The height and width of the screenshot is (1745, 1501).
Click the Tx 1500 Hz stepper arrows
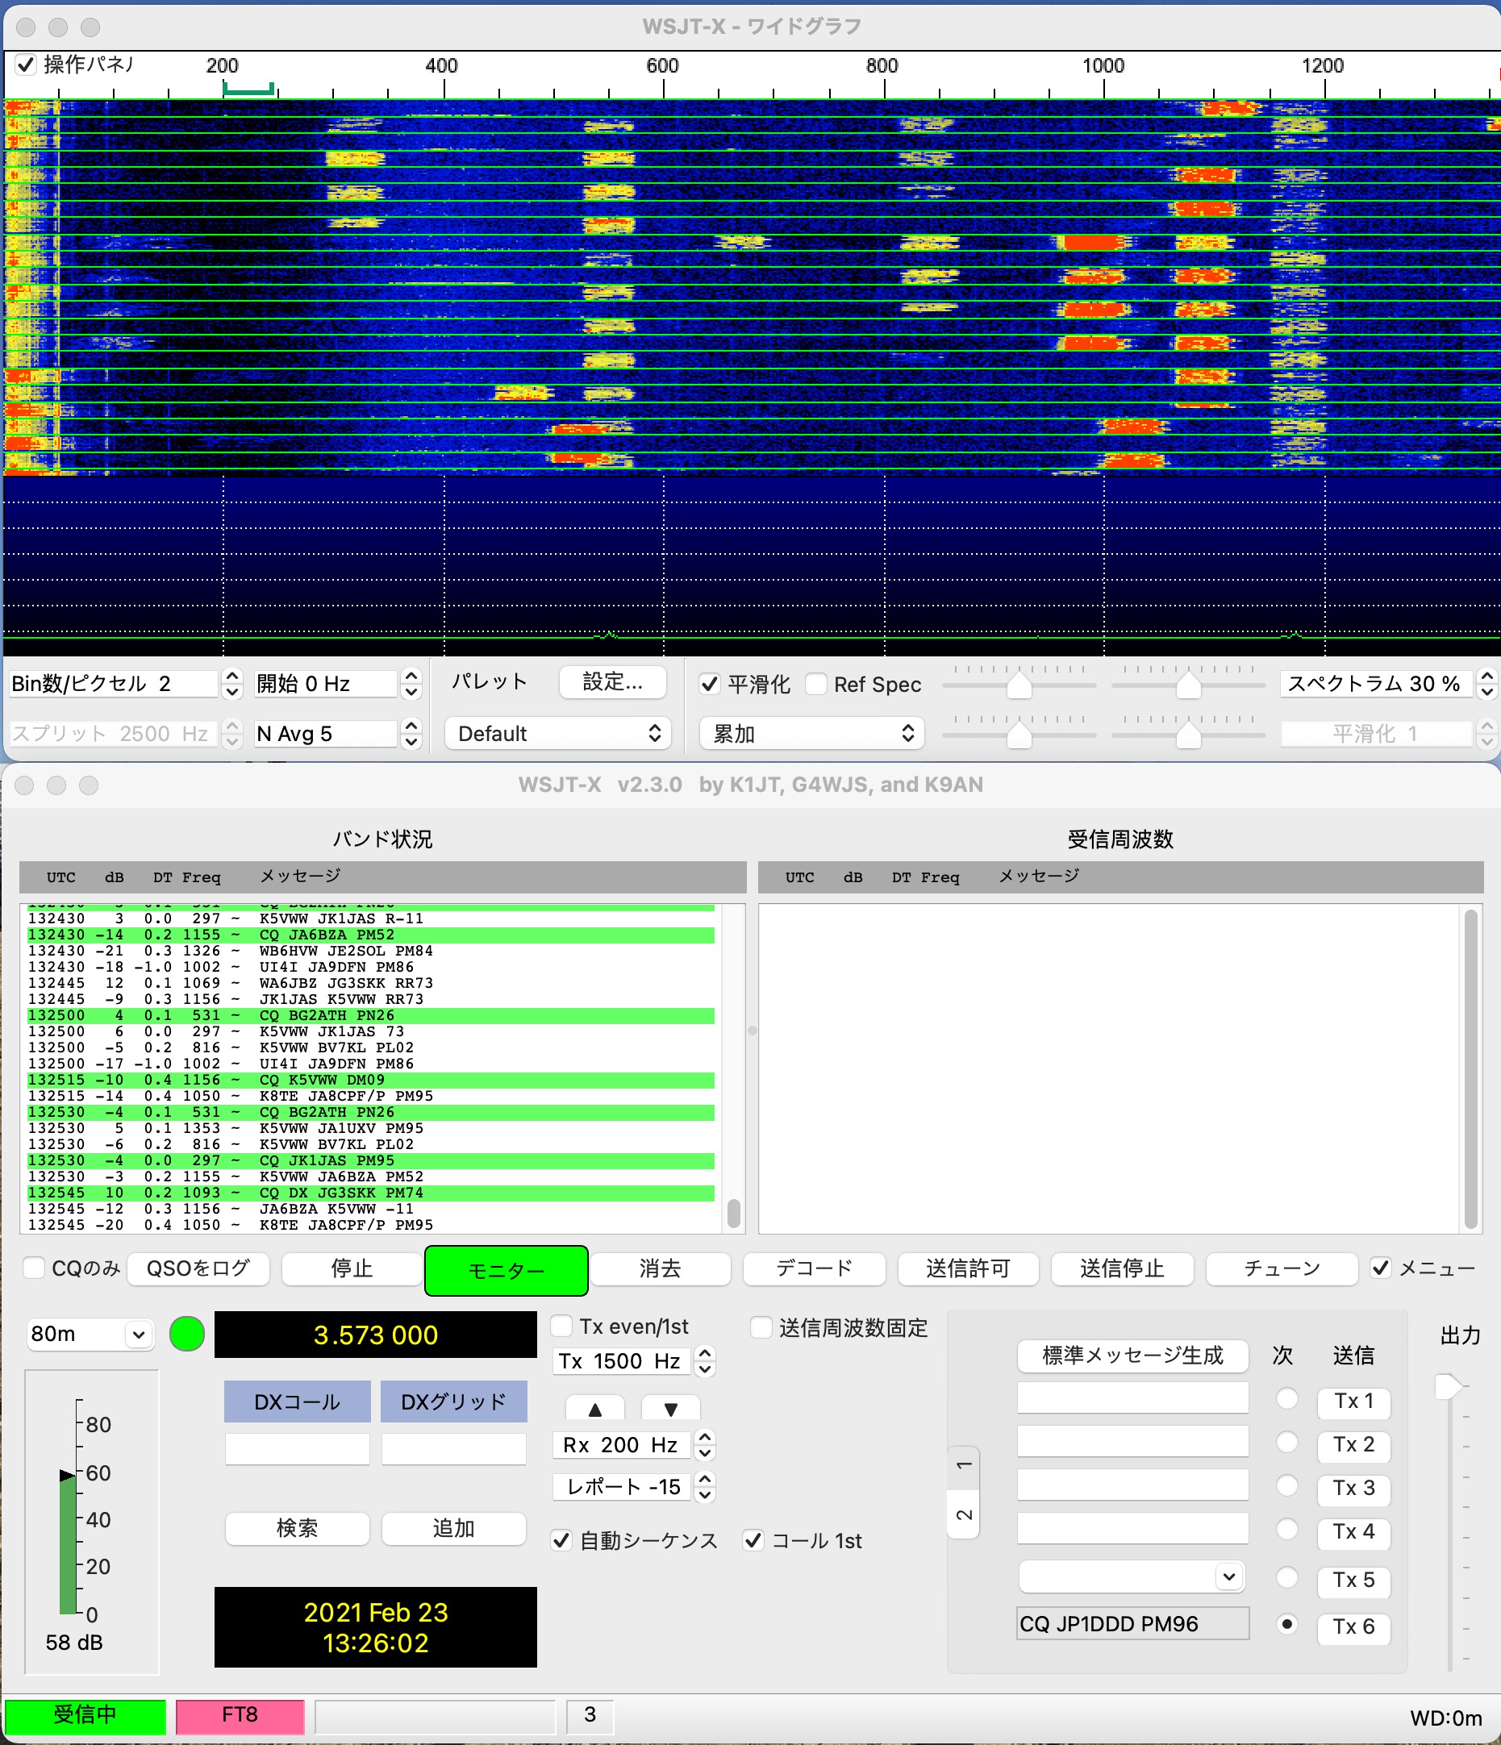(x=706, y=1361)
